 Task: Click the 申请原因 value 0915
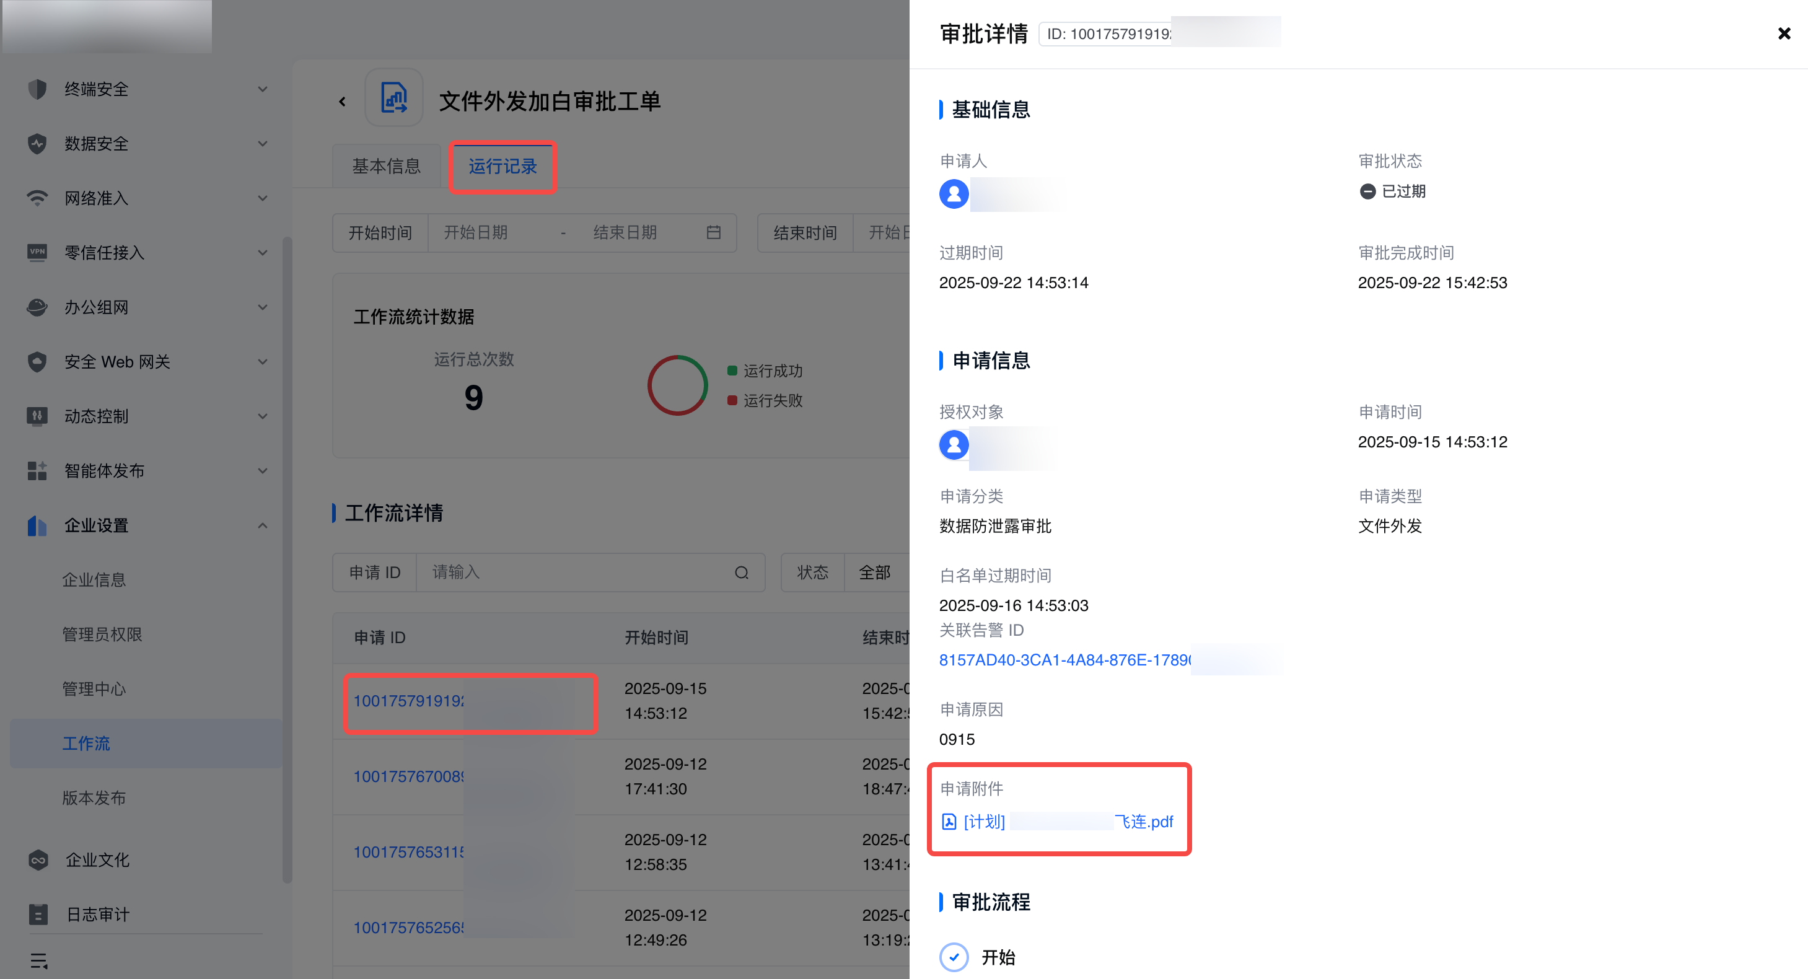[957, 740]
